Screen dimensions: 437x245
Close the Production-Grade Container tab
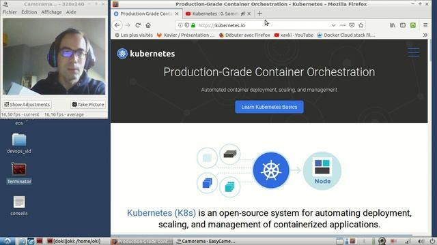click(x=177, y=14)
